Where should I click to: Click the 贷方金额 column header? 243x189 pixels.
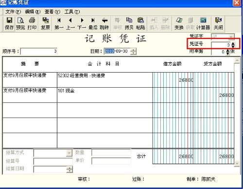click(x=213, y=64)
